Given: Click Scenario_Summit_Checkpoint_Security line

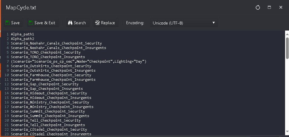Looking at the screenshot, I should pyautogui.click(x=48, y=111).
